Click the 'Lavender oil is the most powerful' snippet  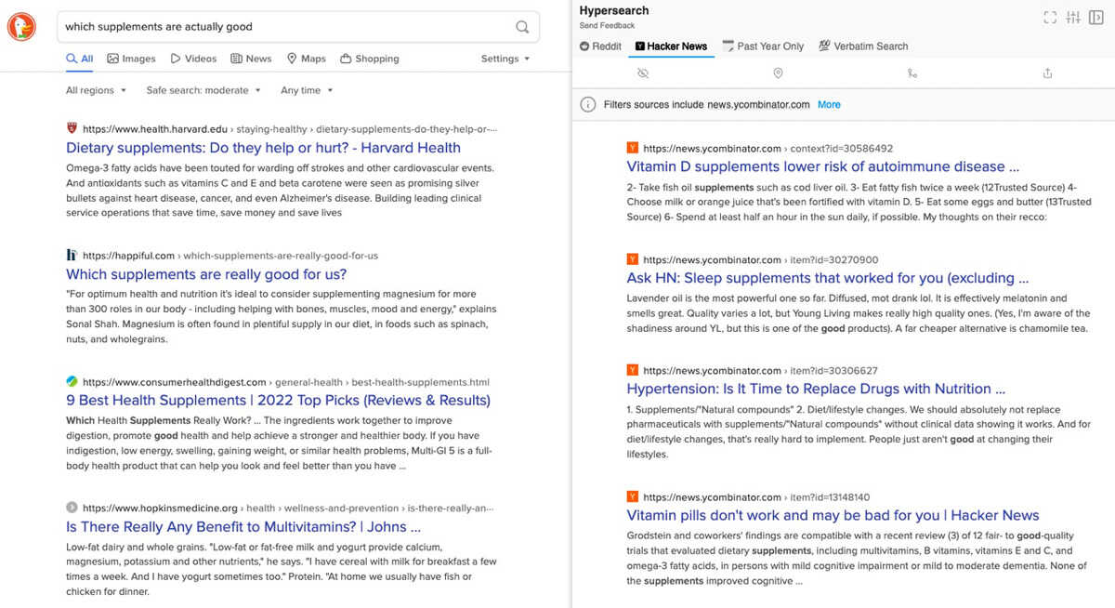coord(859,313)
